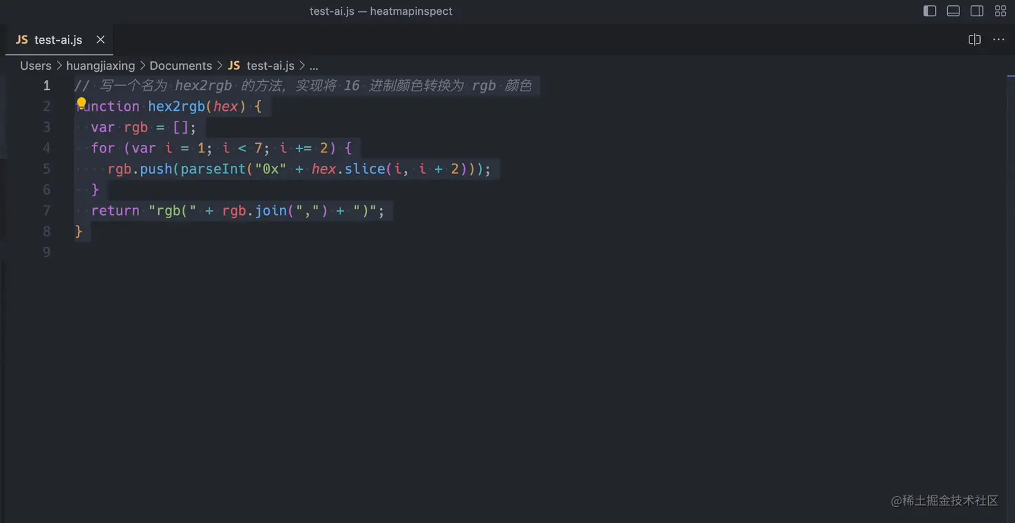Open the huangjiaxing breadcrumb dropdown
1015x523 pixels.
click(x=101, y=65)
